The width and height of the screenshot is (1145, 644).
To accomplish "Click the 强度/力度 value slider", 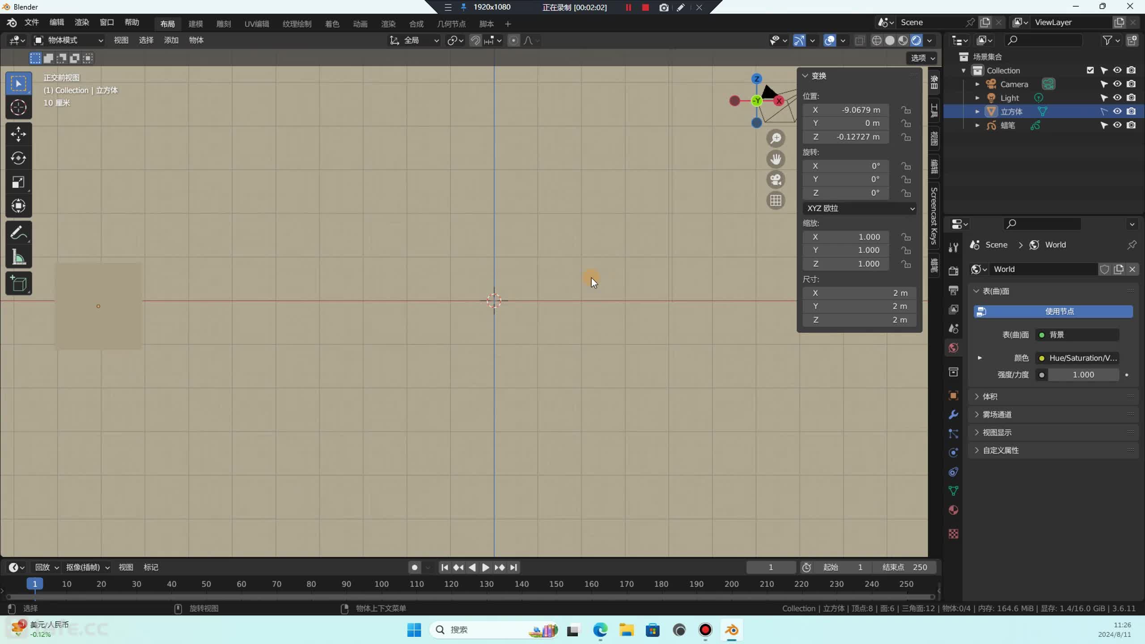I will pos(1083,375).
